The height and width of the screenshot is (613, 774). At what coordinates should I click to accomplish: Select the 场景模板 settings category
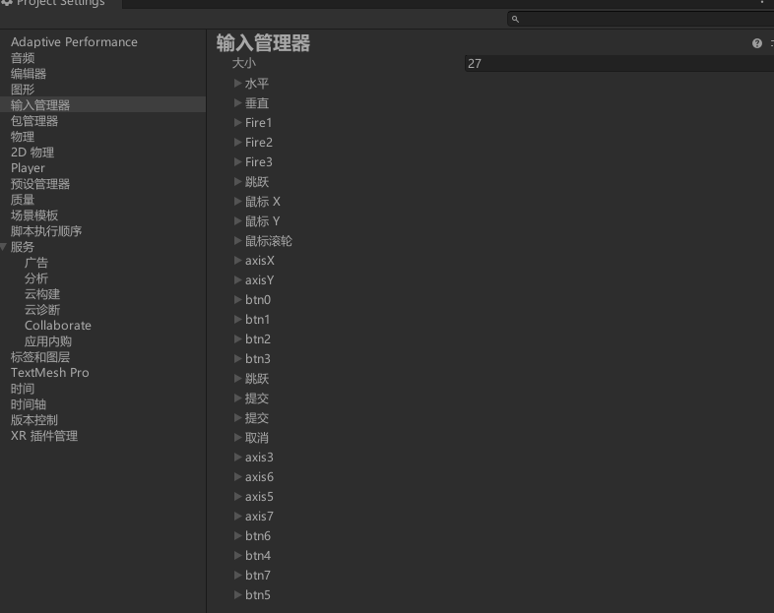tap(34, 215)
